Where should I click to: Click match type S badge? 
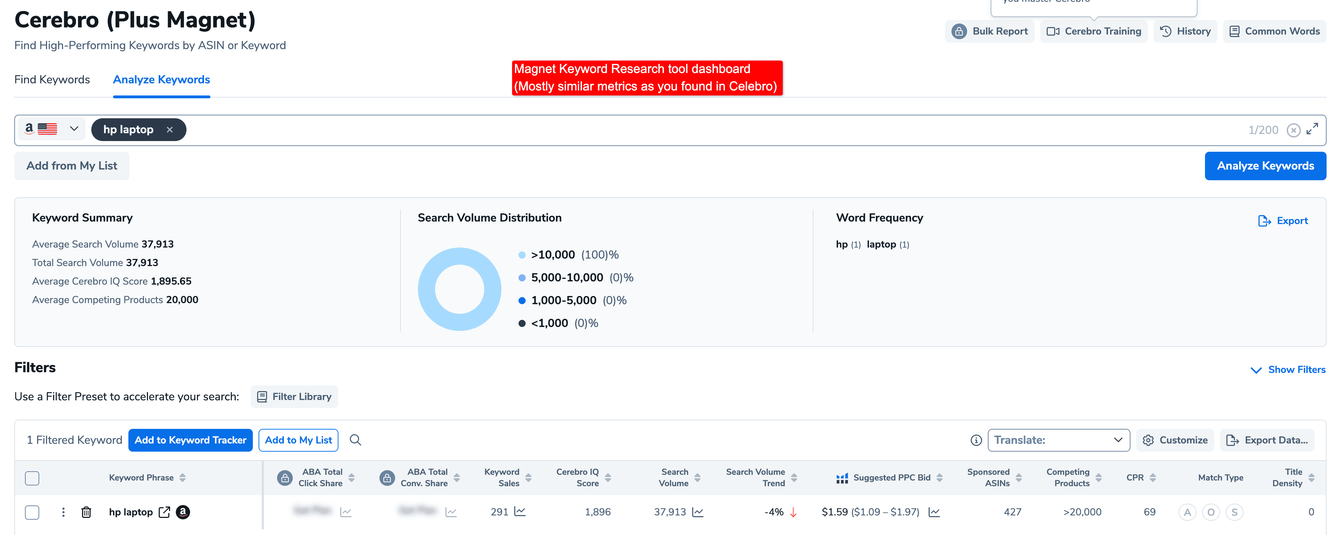click(x=1235, y=512)
